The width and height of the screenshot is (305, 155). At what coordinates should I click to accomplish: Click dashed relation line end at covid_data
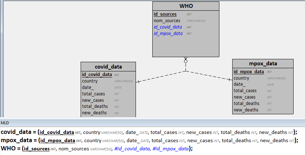click(x=138, y=82)
